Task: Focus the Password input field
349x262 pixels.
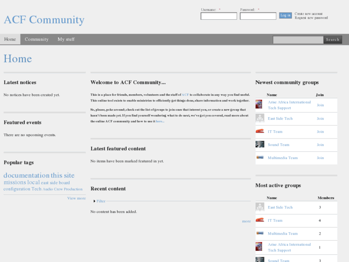Action: coord(258,16)
